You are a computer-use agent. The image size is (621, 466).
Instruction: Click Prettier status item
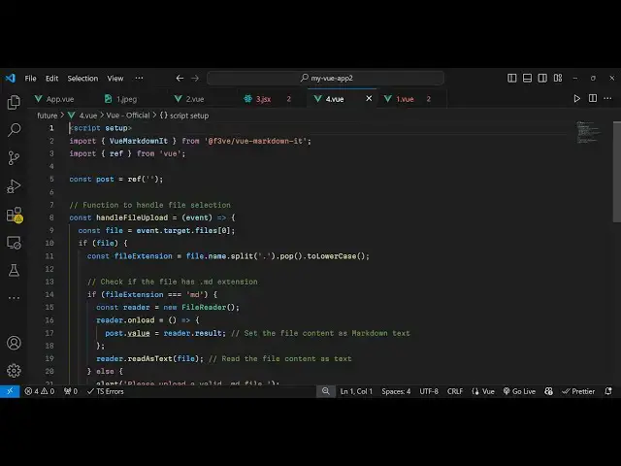point(578,391)
